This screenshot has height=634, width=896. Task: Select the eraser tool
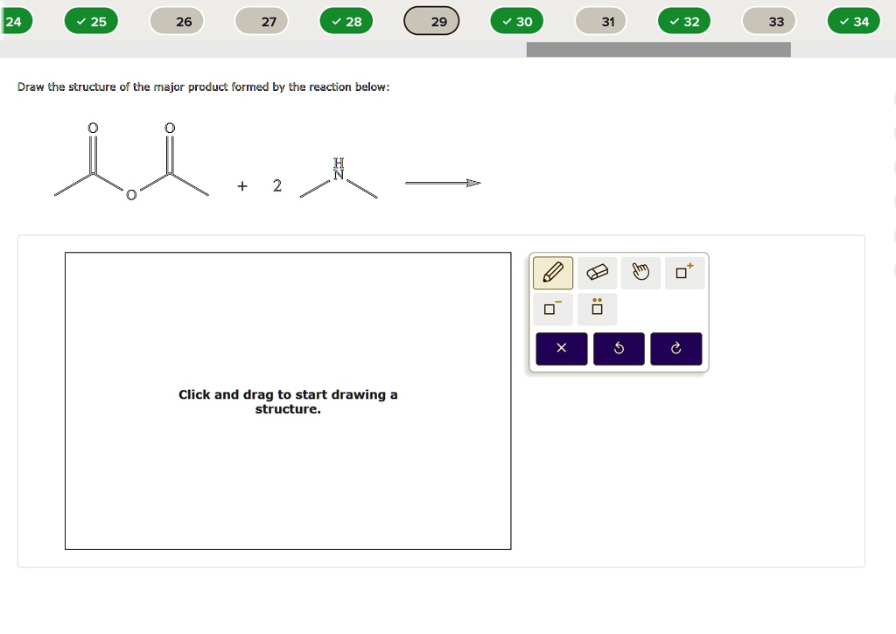tap(597, 272)
